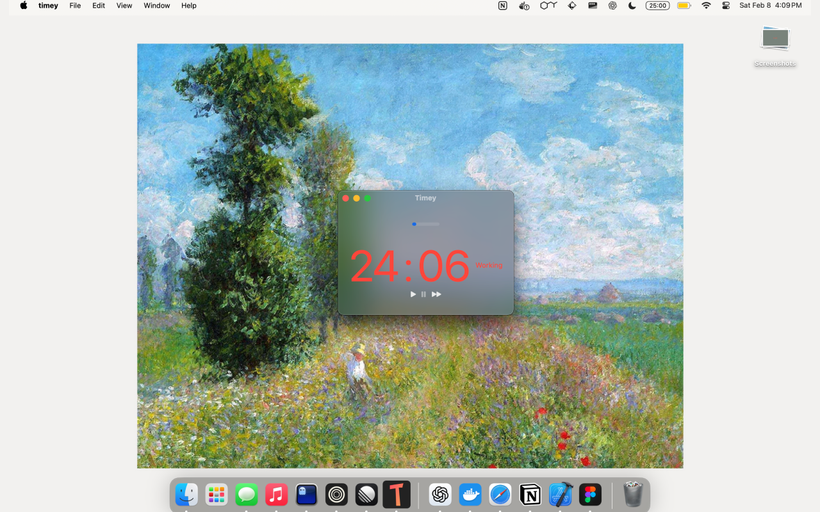Screen dimensions: 820x512
Task: Click the Notion icon in the menu bar
Action: [503, 6]
